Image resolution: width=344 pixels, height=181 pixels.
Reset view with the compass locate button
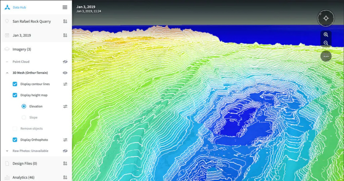(326, 18)
